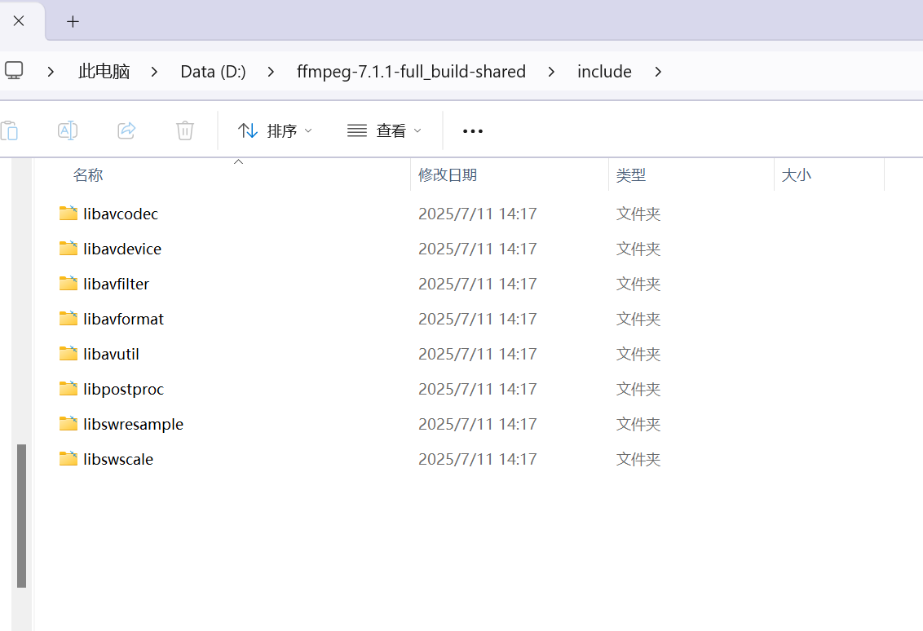The image size is (923, 631).
Task: Click the modified date of libavutil
Action: [477, 354]
